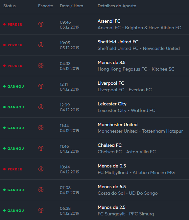Open the Menos de 0.5 bet title
This screenshot has height=220, width=189.
click(x=112, y=166)
